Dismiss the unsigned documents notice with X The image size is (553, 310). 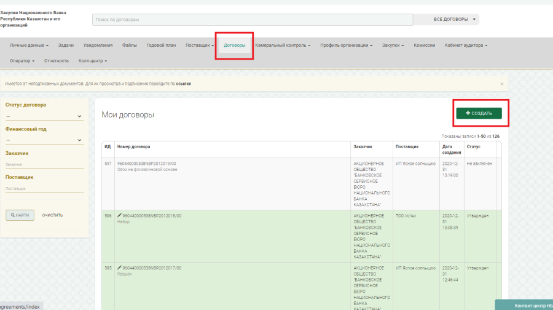coord(501,84)
